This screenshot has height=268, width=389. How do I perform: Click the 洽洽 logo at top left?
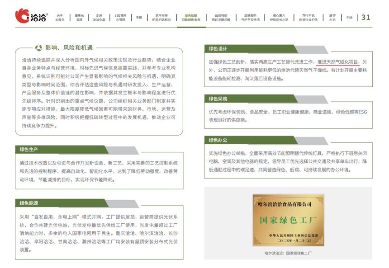pyautogui.click(x=31, y=16)
